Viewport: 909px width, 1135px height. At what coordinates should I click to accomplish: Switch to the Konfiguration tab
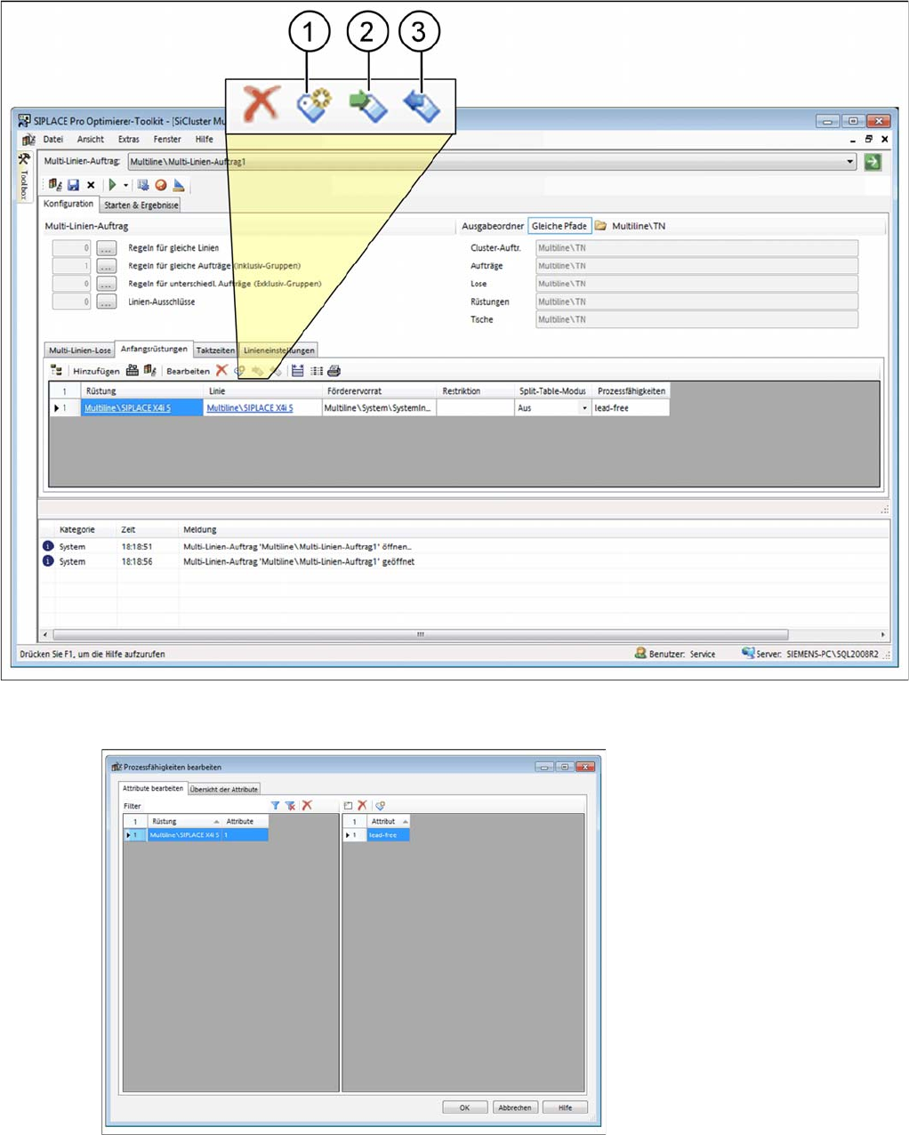[x=68, y=204]
